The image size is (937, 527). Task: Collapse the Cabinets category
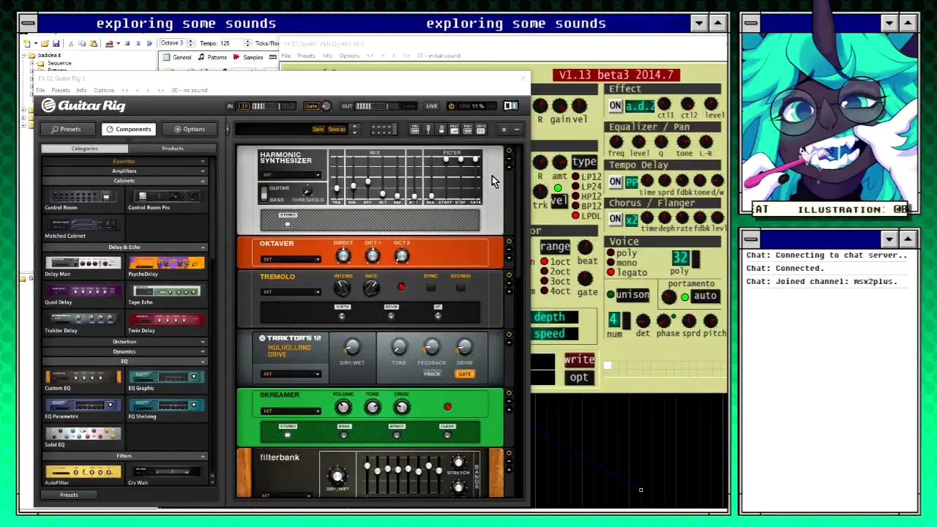pos(124,181)
